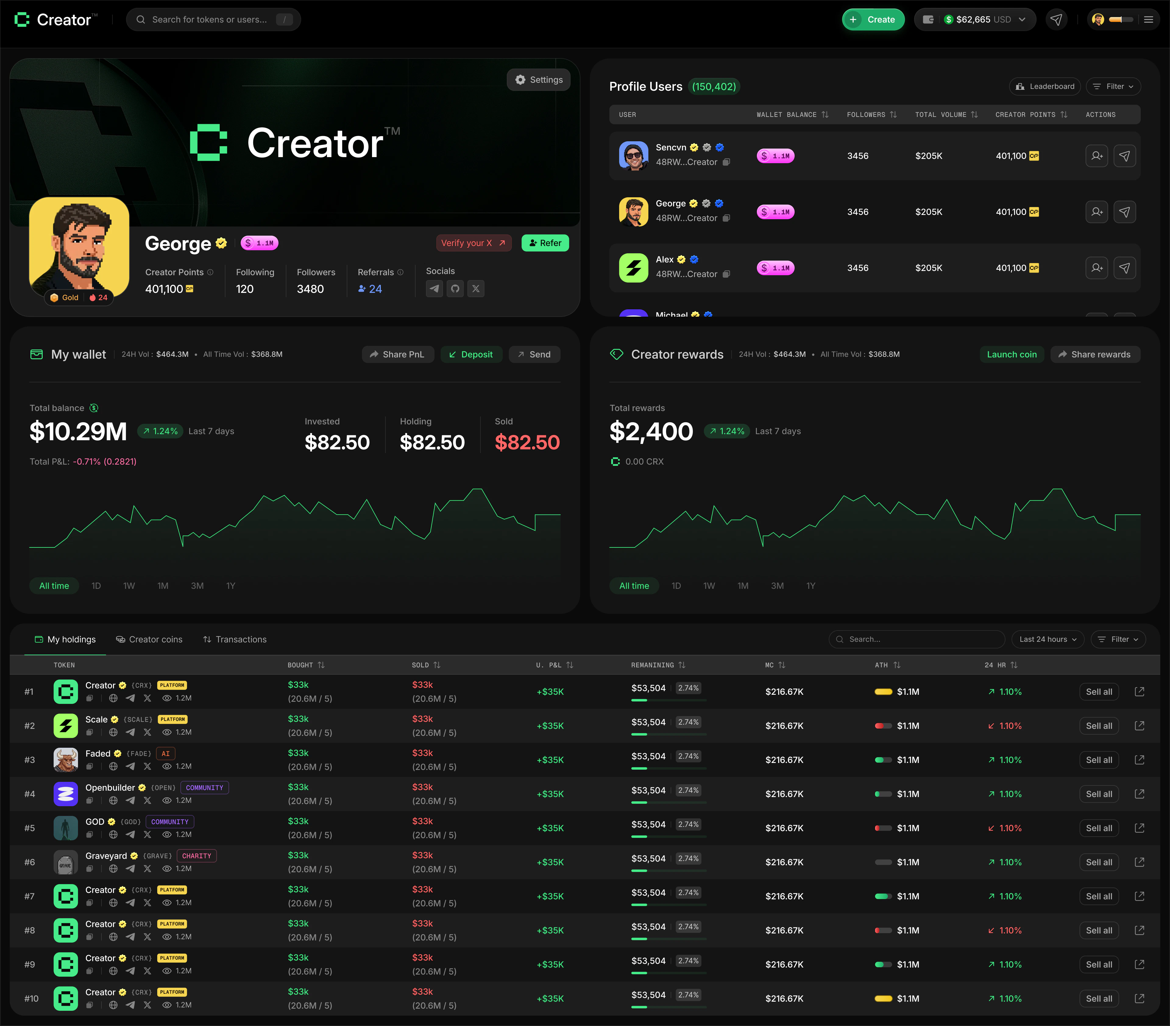
Task: Open George's X social icon
Action: coord(476,289)
